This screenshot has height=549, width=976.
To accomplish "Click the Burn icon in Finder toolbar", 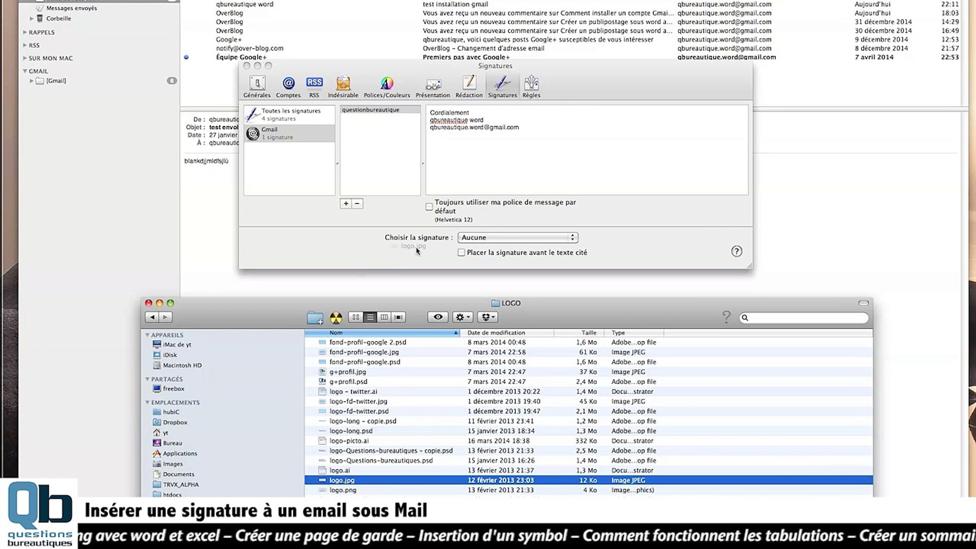I will (336, 318).
